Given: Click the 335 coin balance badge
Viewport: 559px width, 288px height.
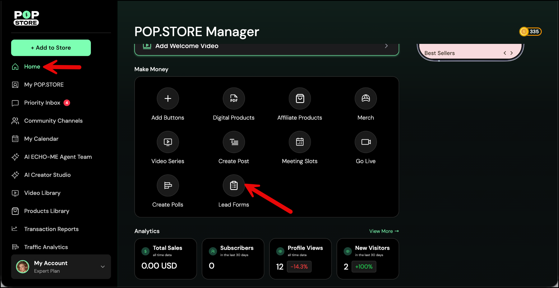Looking at the screenshot, I should (530, 32).
